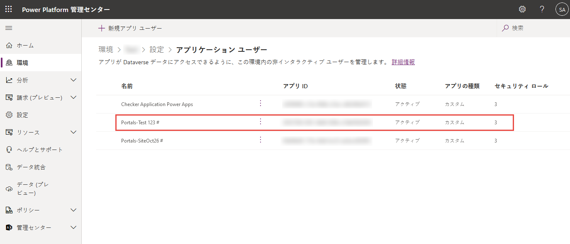570x244 pixels.
Task: Open the 詳細情報 link
Action: 403,62
